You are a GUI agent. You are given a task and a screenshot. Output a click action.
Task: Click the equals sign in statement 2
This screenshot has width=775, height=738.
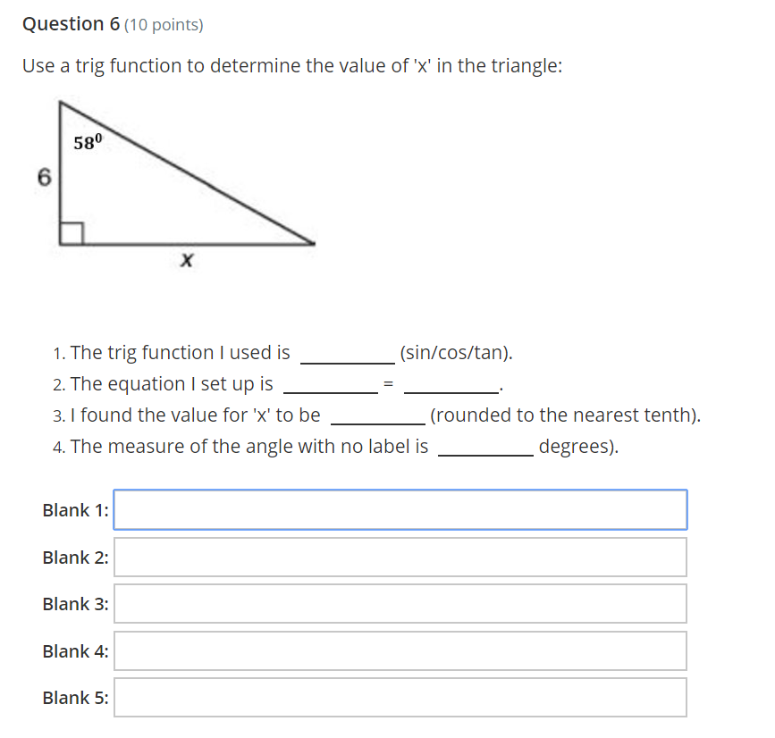(x=388, y=385)
